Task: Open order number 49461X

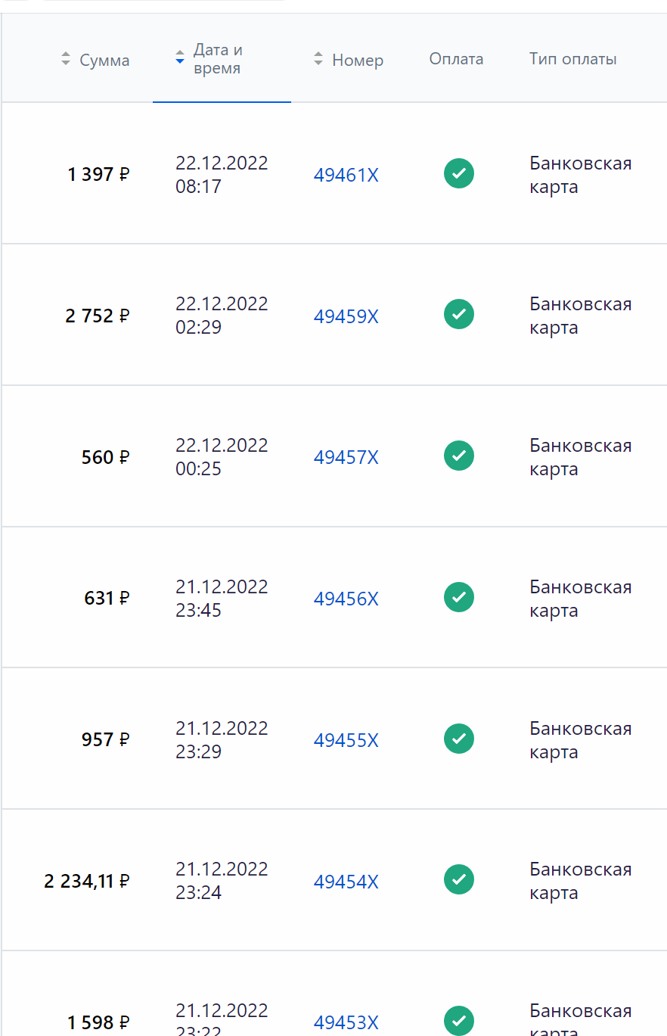Action: click(x=346, y=176)
